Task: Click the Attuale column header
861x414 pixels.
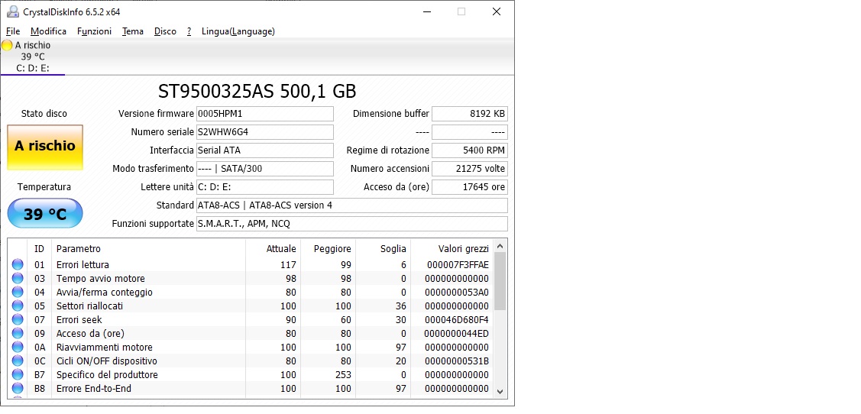Action: pos(273,249)
